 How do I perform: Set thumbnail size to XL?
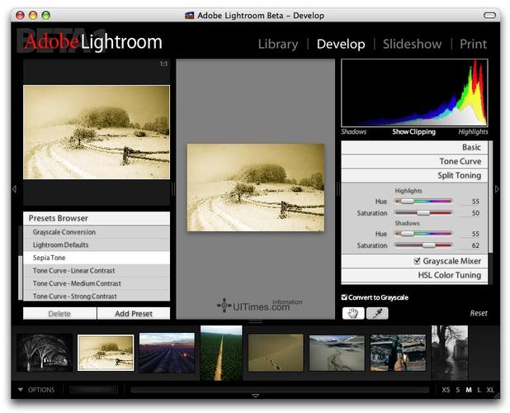click(x=490, y=390)
